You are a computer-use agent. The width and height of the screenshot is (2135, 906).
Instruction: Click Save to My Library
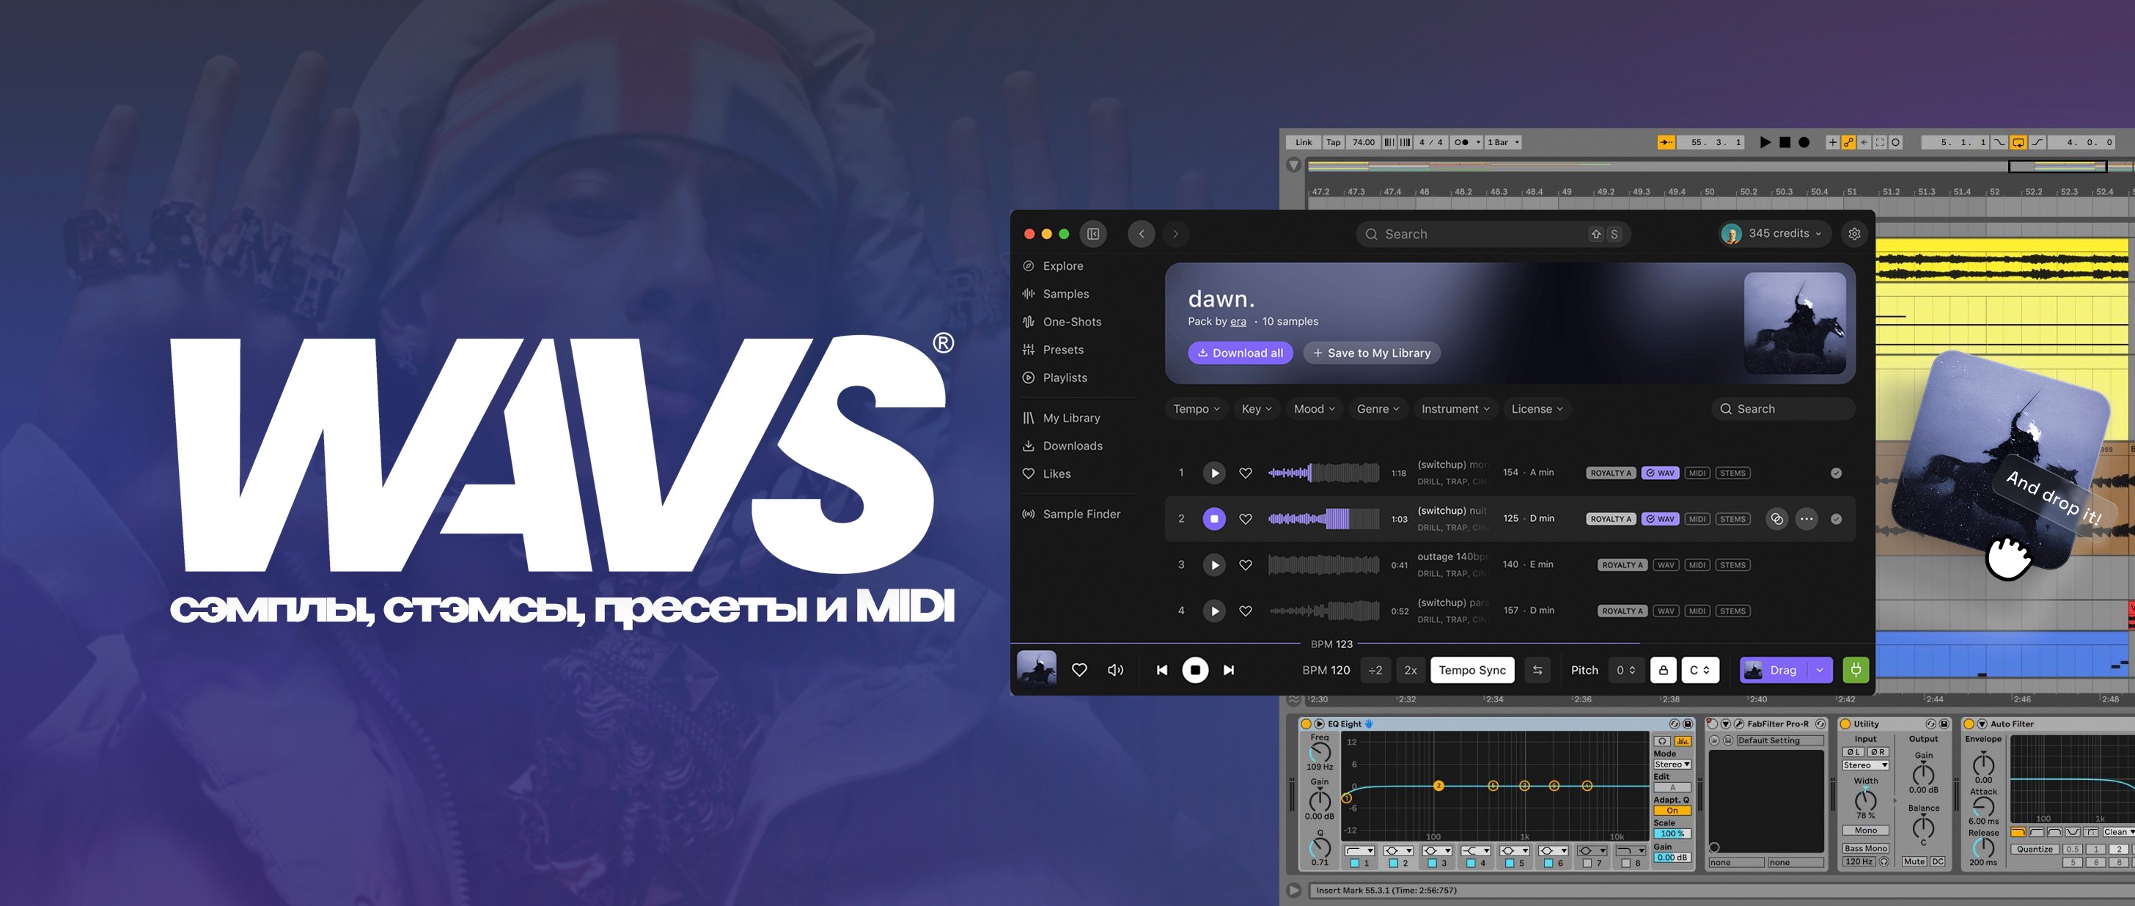click(1372, 353)
